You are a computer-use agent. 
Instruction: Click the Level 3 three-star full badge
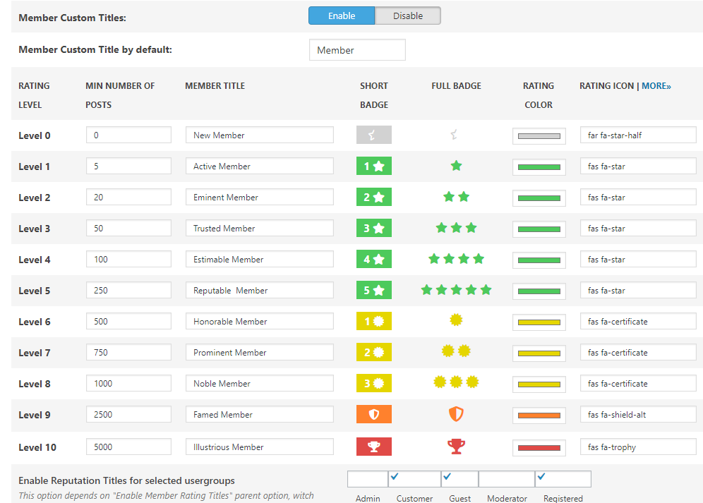456,228
